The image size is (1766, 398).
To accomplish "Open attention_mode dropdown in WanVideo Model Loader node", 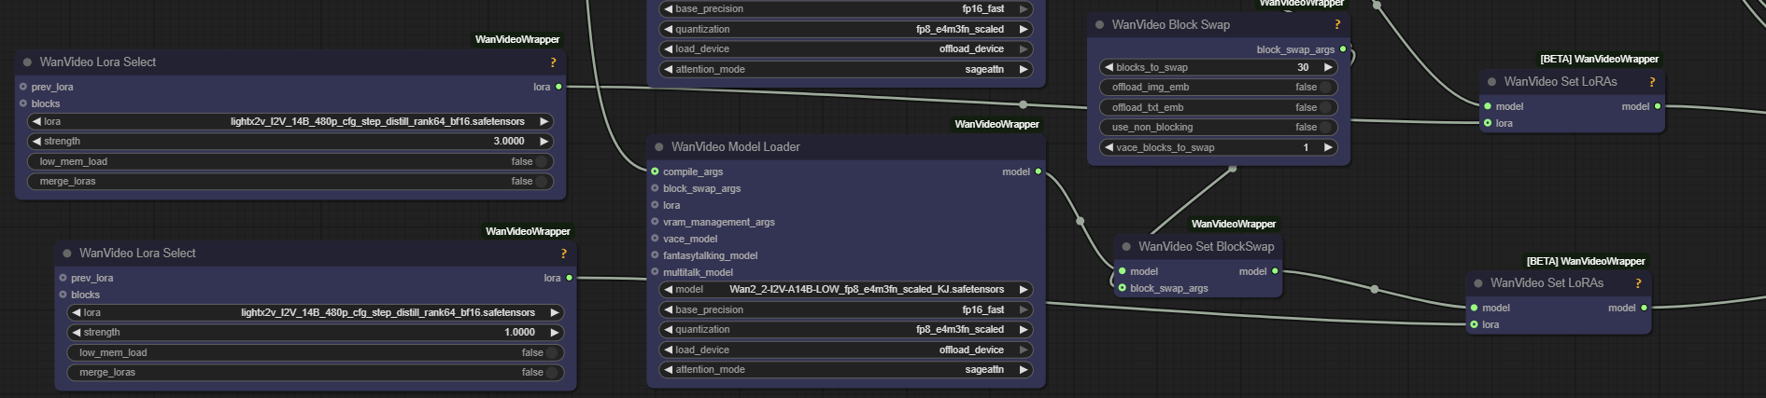I will (x=846, y=369).
